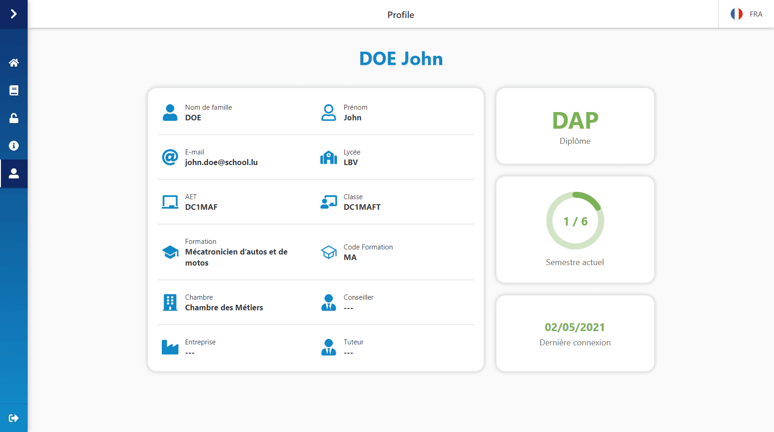Click the unlocked padlock sidebar icon
Viewport: 774px width, 432px height.
click(14, 118)
